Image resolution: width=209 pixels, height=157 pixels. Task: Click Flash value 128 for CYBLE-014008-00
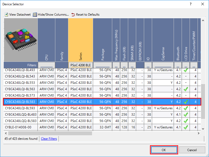pyautogui.click(x=124, y=127)
